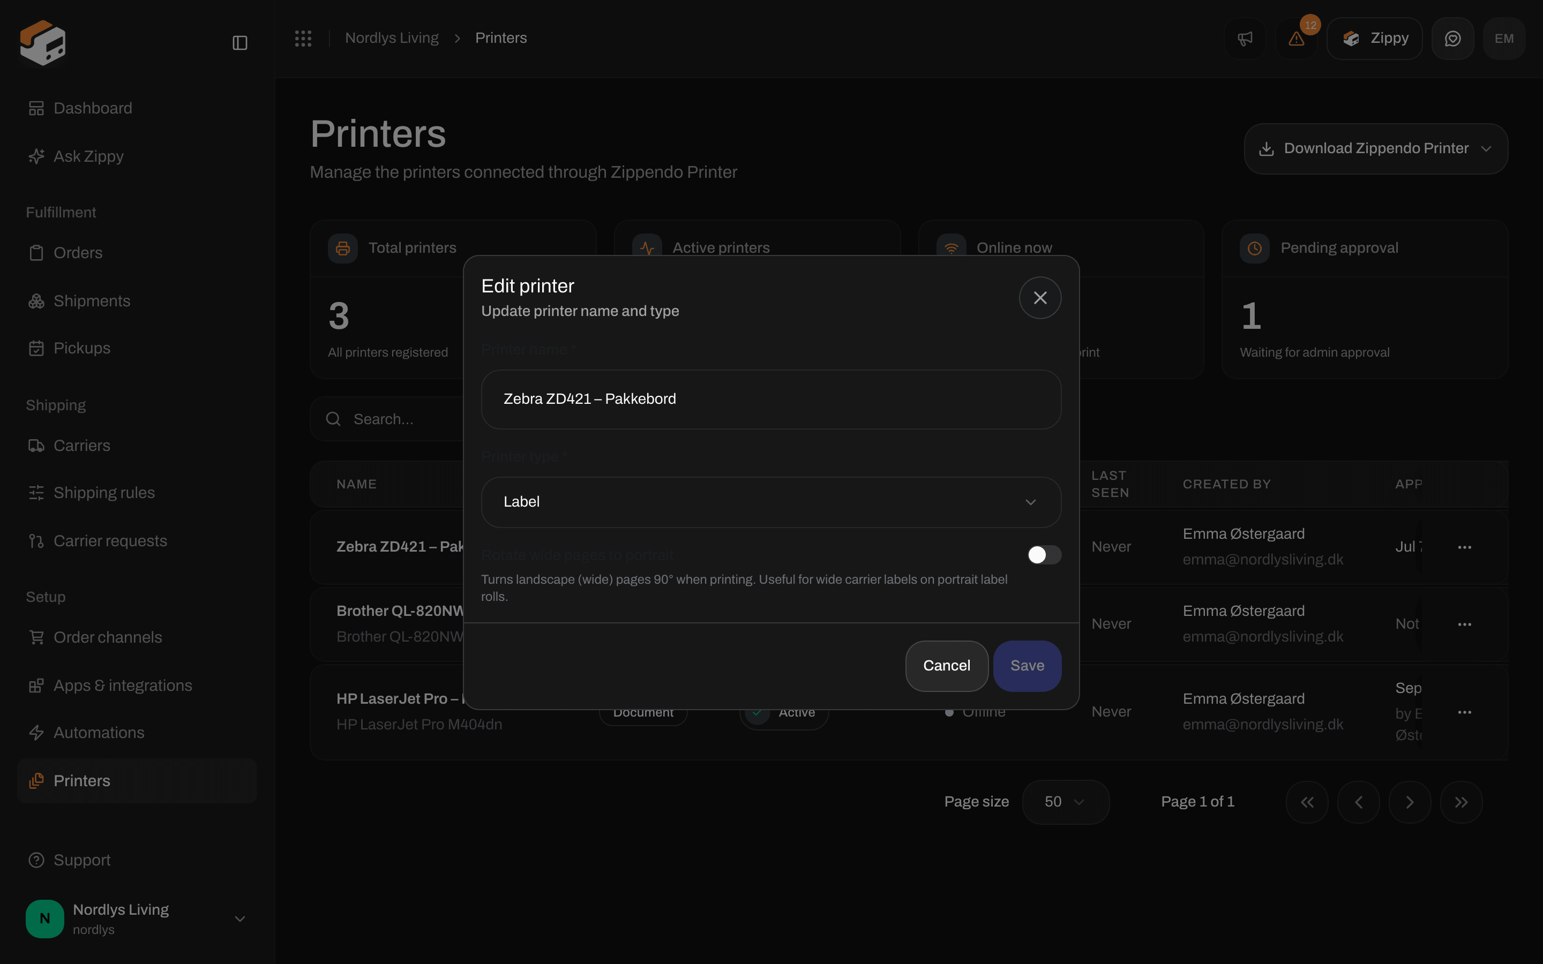Open Pickups in the sidebar
The width and height of the screenshot is (1543, 964).
[x=137, y=348]
